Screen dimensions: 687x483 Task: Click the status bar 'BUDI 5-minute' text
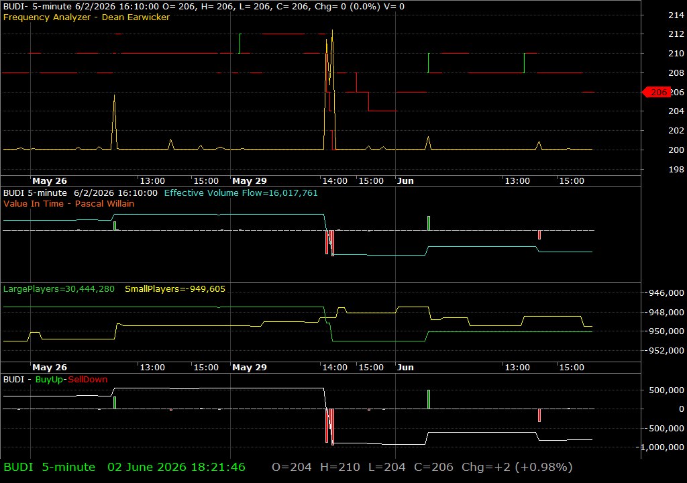tap(49, 467)
